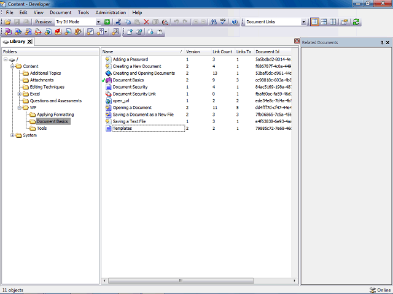Click the spell check ABC icon
The image size is (393, 294).
[223, 22]
